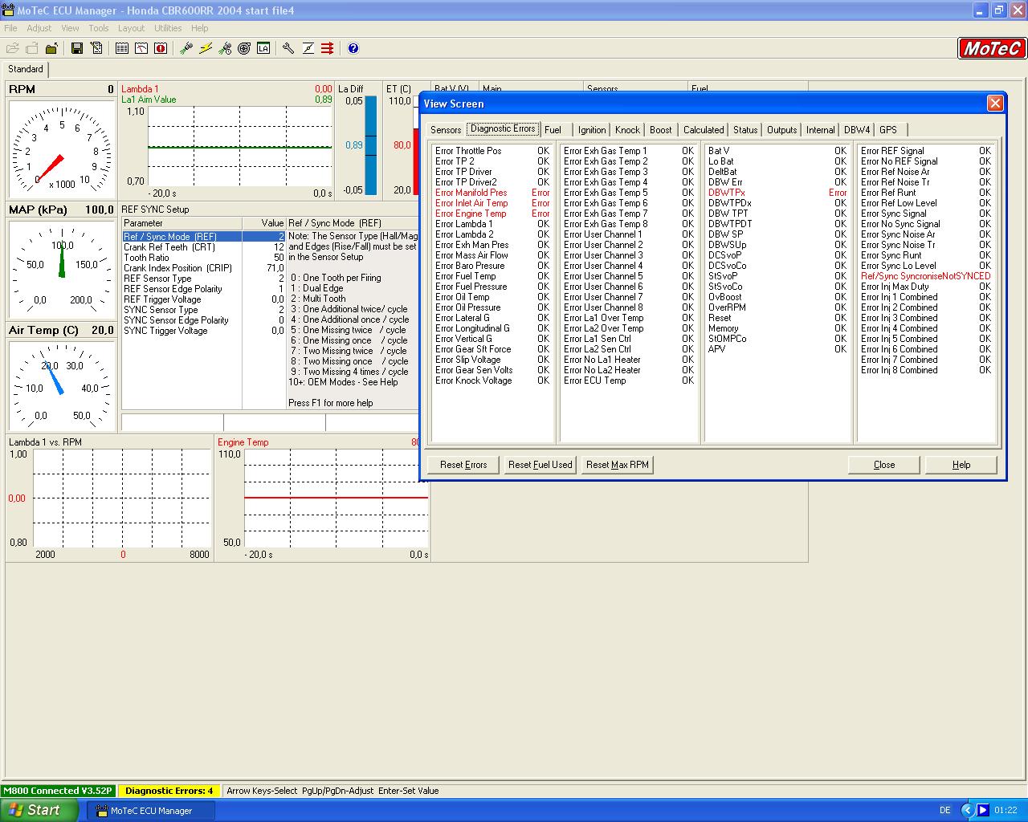Switch to the Outputs tab
1028x822 pixels.
(x=781, y=130)
